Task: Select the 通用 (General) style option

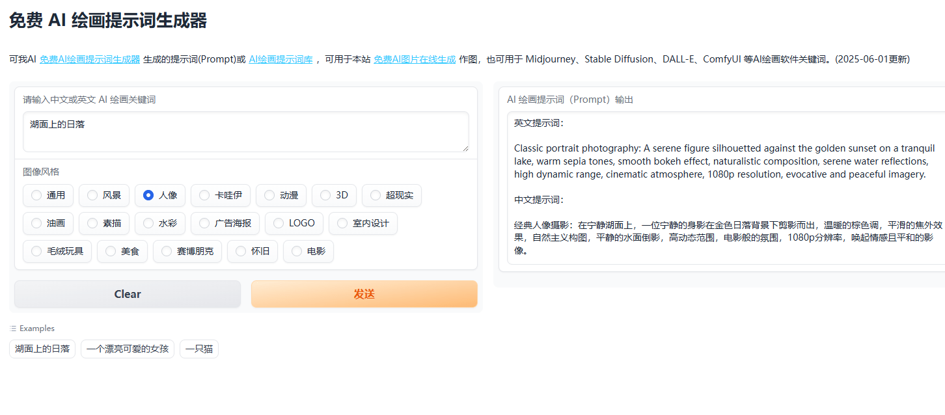Action: [48, 195]
